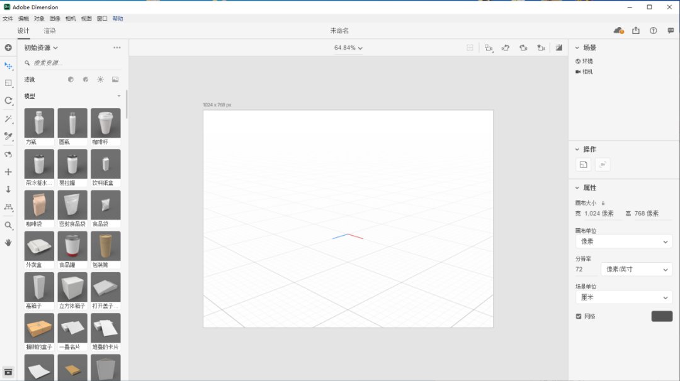This screenshot has width=680, height=381.
Task: Open the more options ellipsis menu
Action: click(117, 48)
